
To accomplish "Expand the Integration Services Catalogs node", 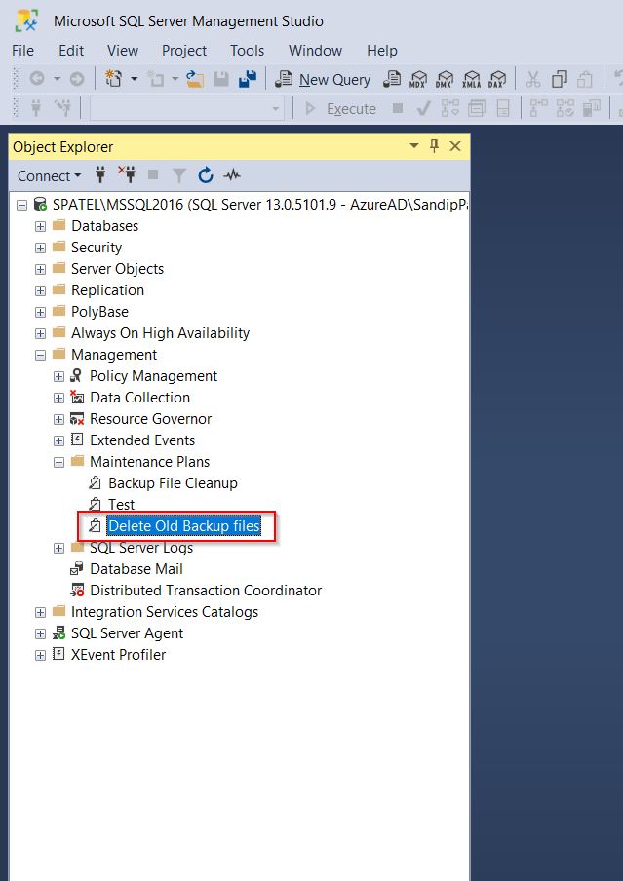I will pos(40,612).
